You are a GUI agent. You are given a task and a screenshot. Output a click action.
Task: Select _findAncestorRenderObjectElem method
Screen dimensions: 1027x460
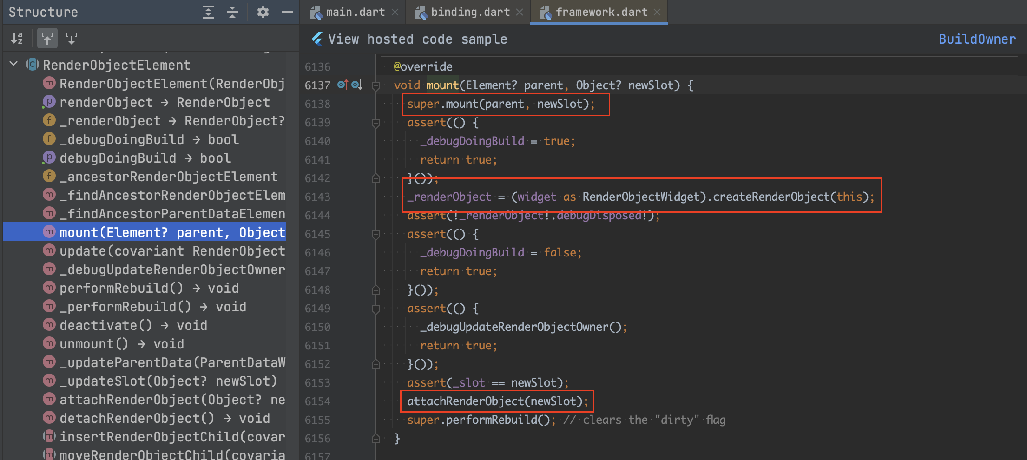coord(164,195)
